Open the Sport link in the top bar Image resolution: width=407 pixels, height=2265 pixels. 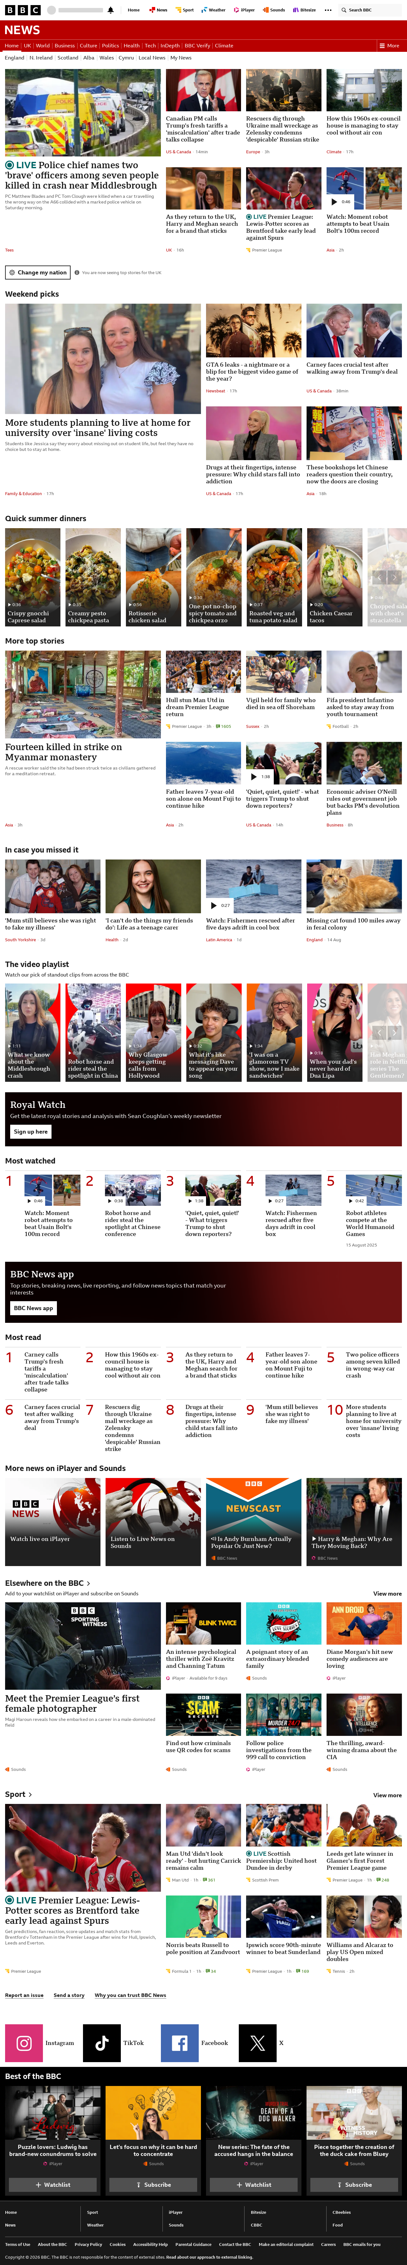(185, 10)
